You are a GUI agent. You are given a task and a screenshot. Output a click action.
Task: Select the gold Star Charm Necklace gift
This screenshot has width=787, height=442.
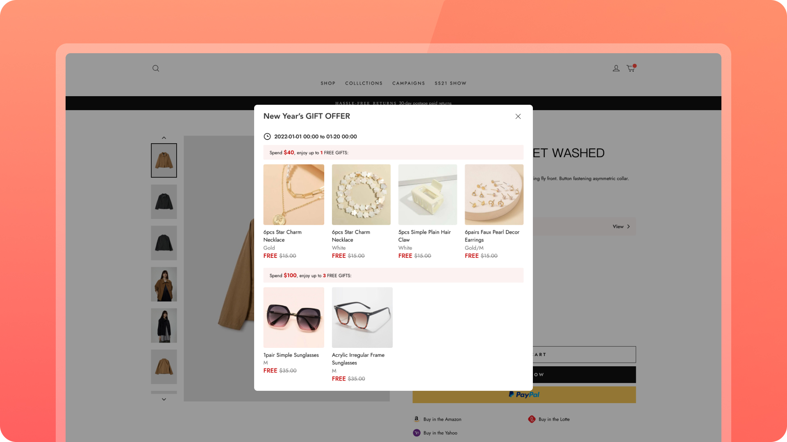(x=293, y=195)
